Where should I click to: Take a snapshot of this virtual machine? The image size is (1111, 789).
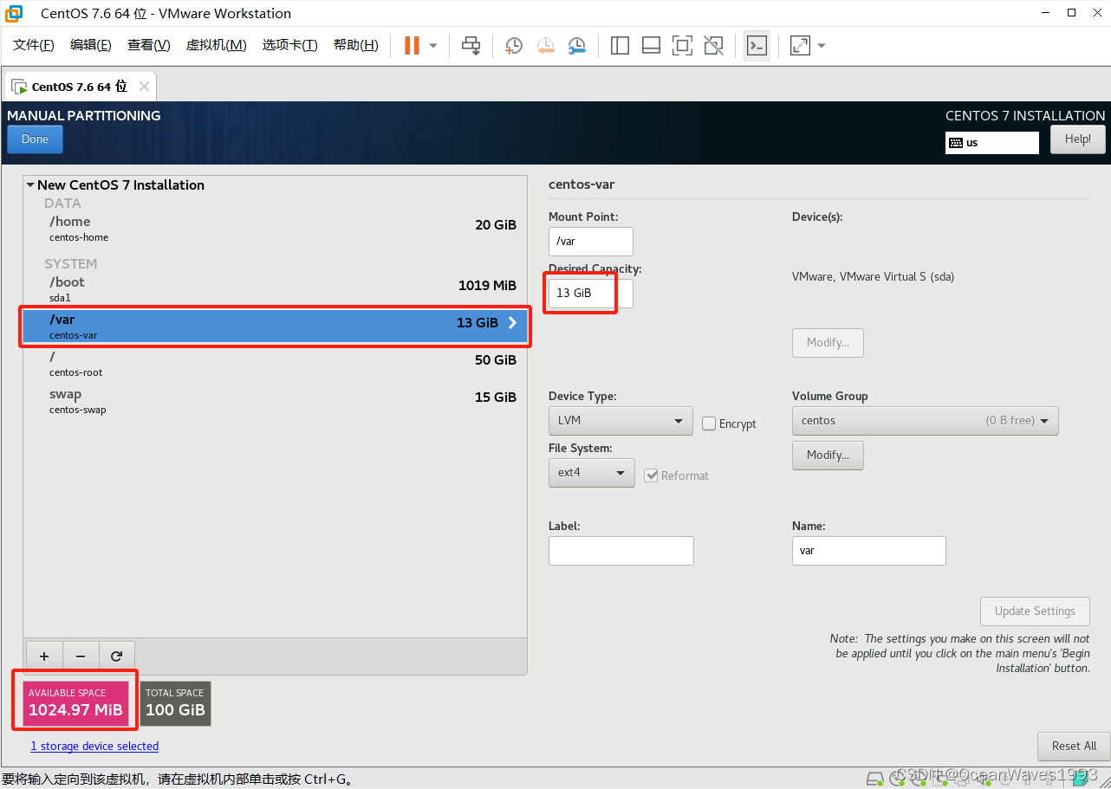tap(514, 46)
